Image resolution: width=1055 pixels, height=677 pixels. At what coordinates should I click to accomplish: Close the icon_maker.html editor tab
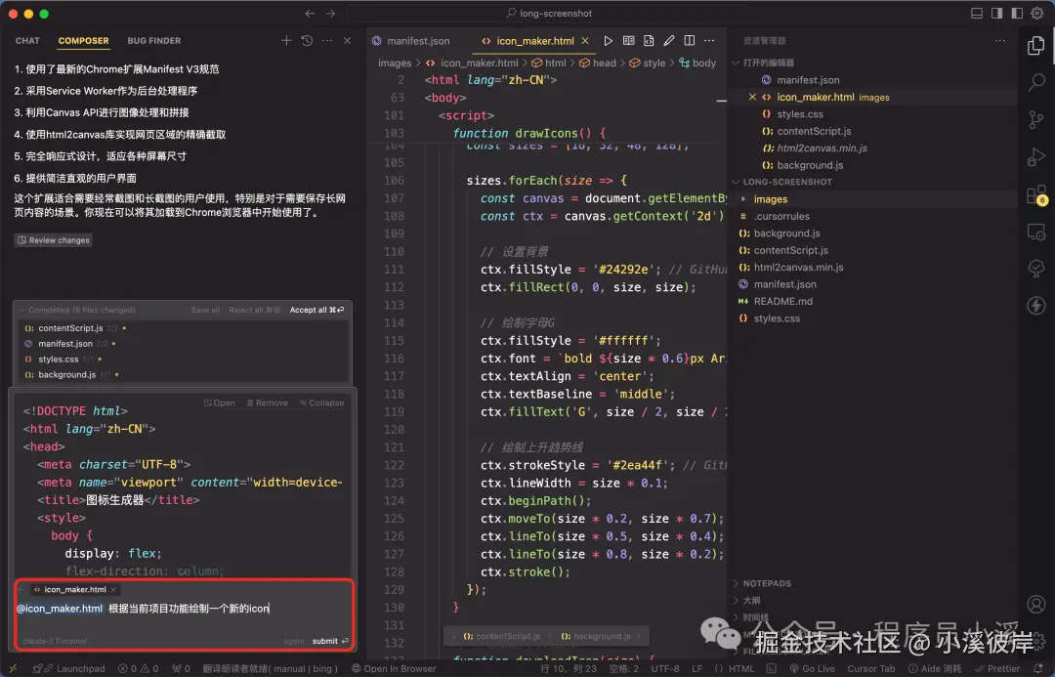coord(585,41)
